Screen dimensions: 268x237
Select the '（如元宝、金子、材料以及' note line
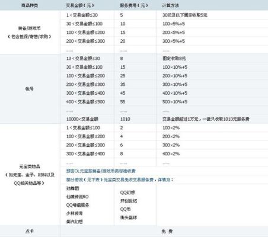click(30, 175)
